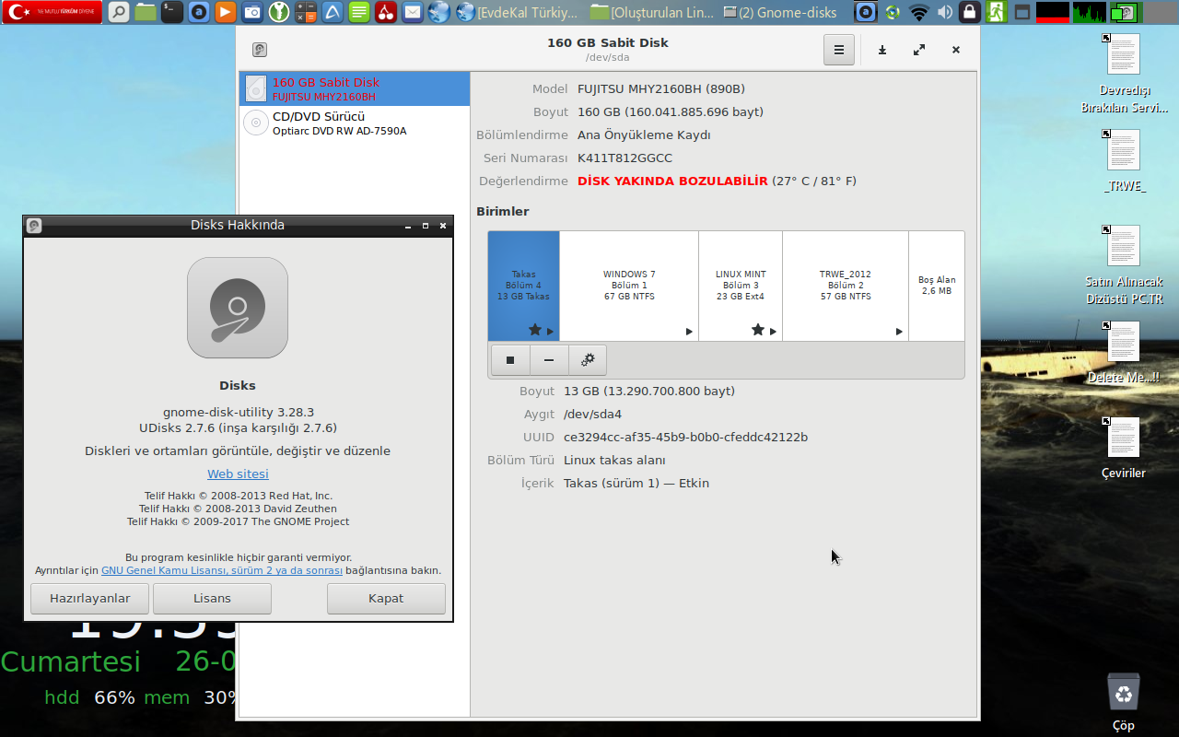The image size is (1179, 737).
Task: Click the Turkish flag menu button
Action: point(52,12)
